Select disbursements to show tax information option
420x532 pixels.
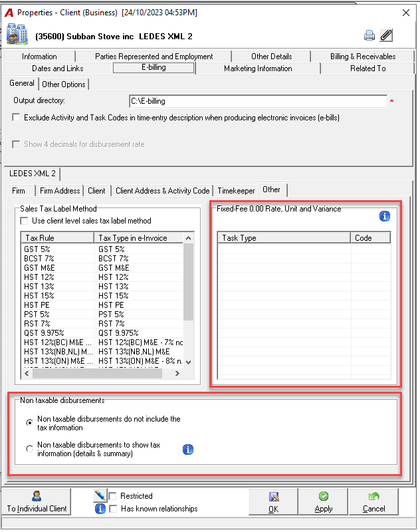[29, 449]
